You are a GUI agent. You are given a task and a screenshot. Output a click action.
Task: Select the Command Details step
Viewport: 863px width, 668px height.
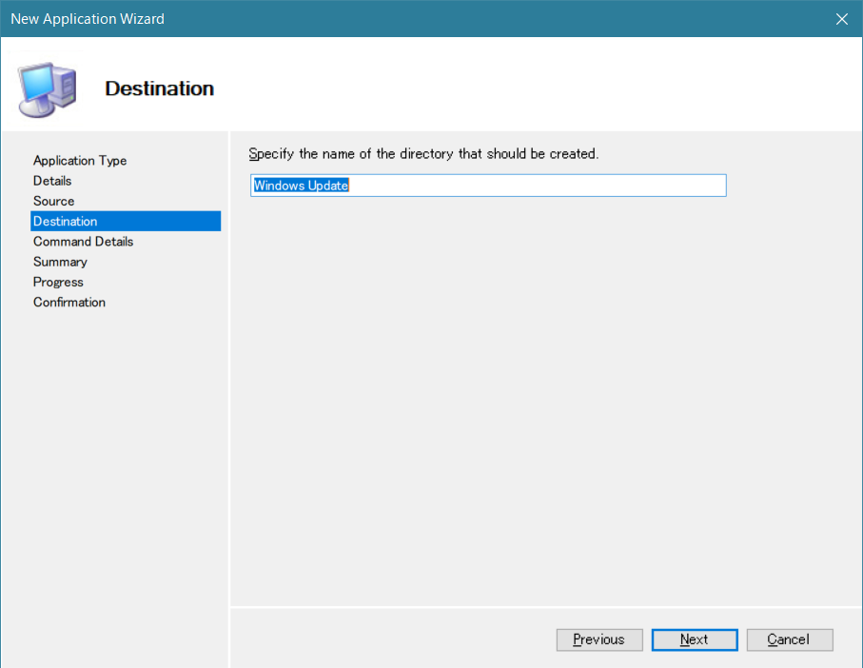[83, 242]
